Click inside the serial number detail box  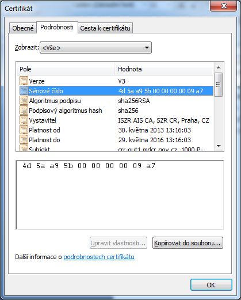point(120,195)
